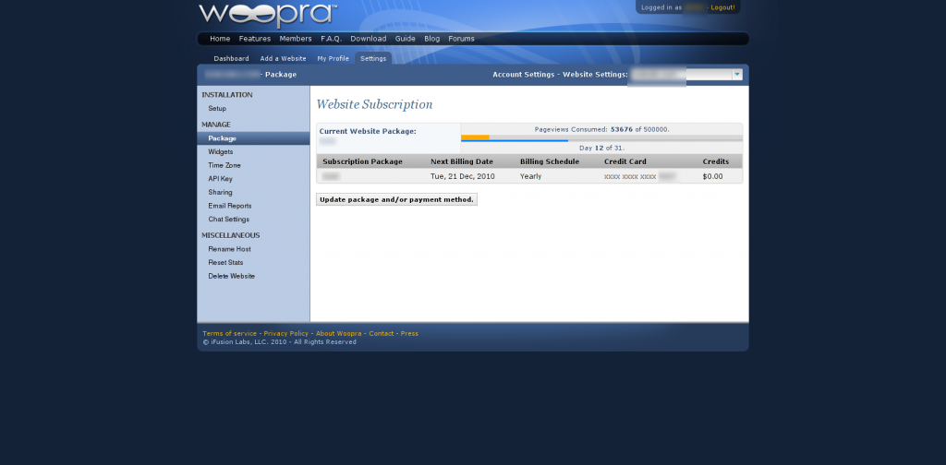Visit the Blog from navigation bar
This screenshot has width=946, height=465.
[432, 39]
